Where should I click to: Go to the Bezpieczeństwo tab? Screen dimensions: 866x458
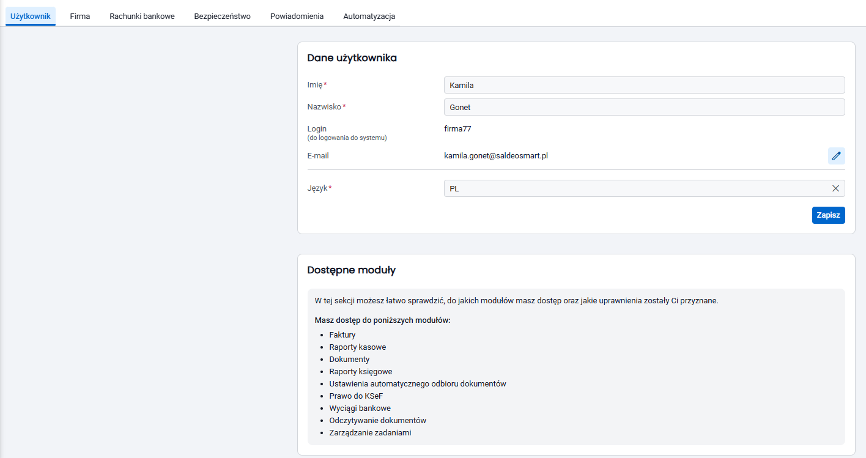(223, 17)
